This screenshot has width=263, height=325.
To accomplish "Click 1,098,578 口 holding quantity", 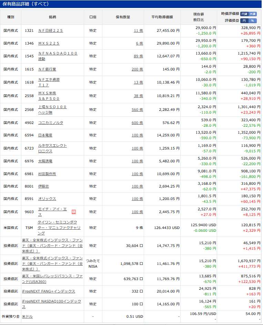I will 132,264.
